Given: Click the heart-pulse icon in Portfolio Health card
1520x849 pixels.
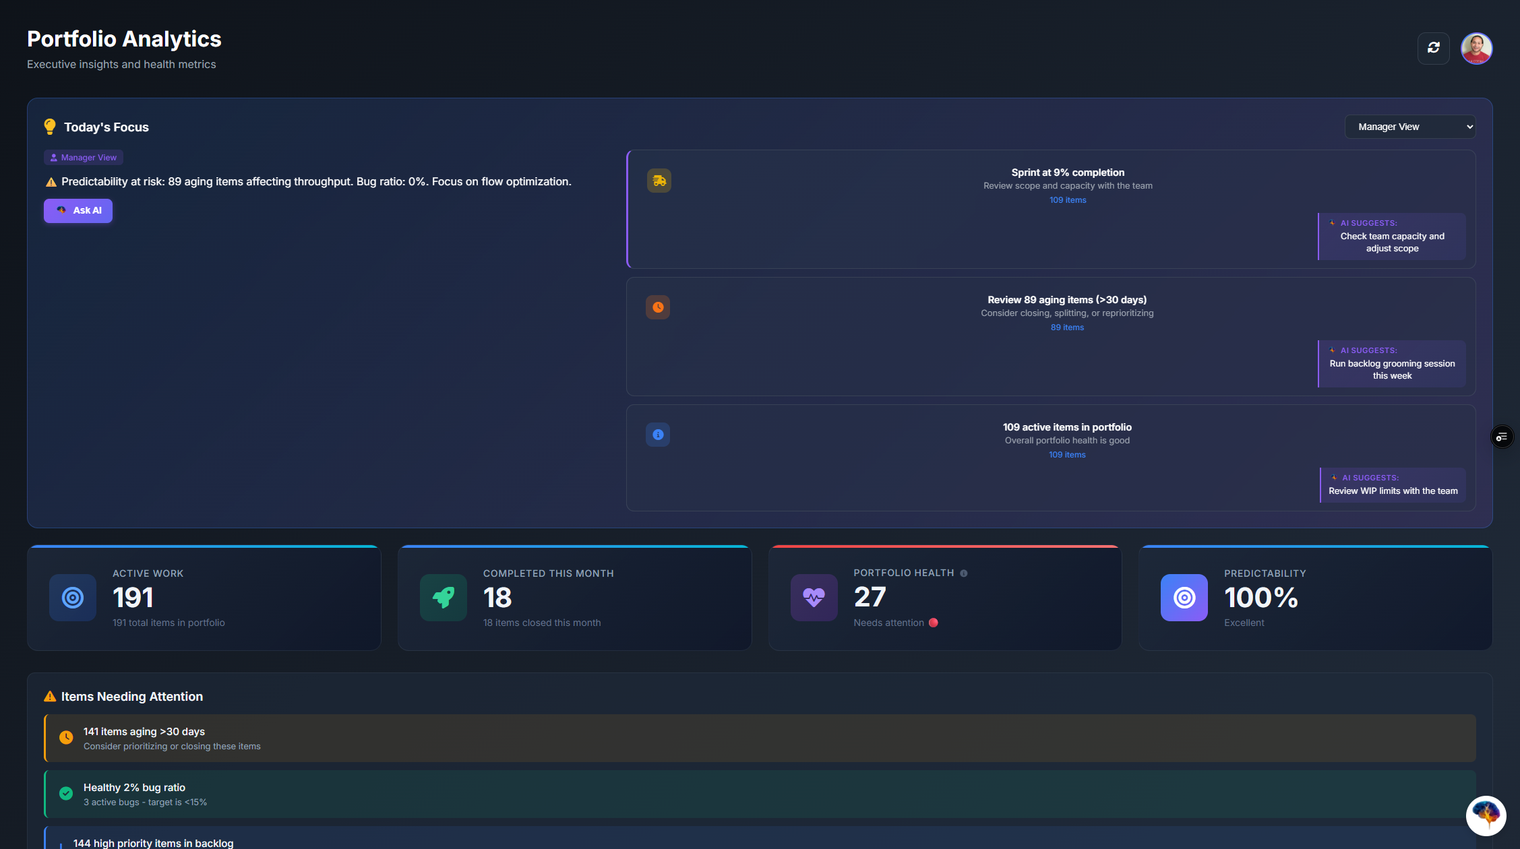Looking at the screenshot, I should [813, 598].
